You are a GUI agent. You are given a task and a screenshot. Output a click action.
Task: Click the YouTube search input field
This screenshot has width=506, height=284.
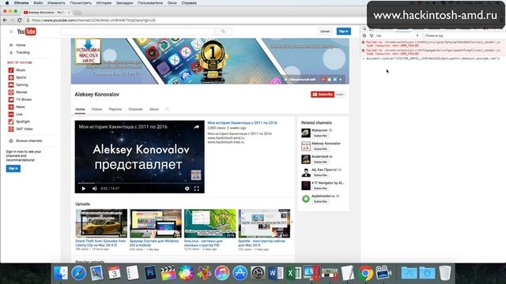(x=138, y=32)
